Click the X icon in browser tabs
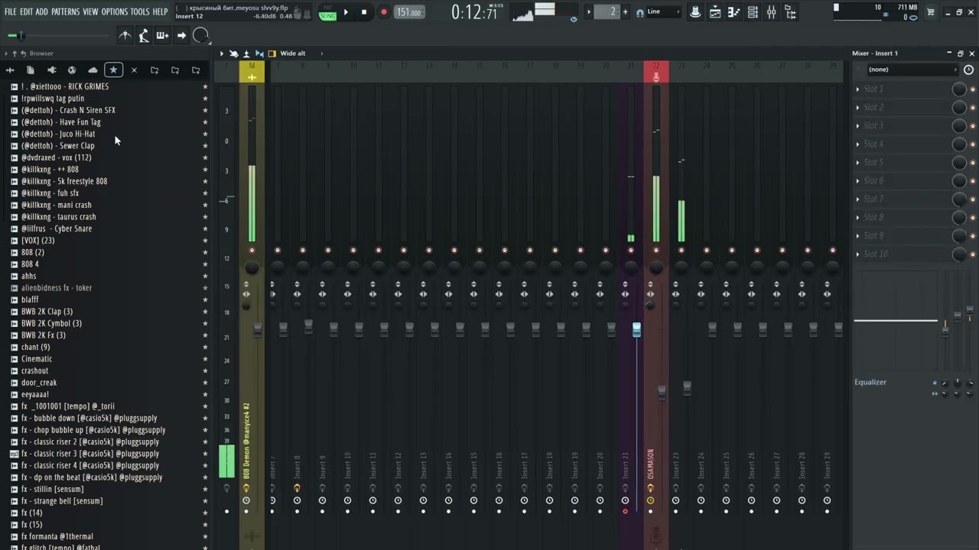This screenshot has height=550, width=979. 134,70
